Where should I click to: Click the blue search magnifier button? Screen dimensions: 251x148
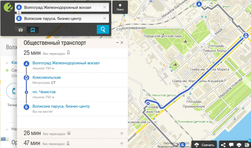[x=103, y=29]
